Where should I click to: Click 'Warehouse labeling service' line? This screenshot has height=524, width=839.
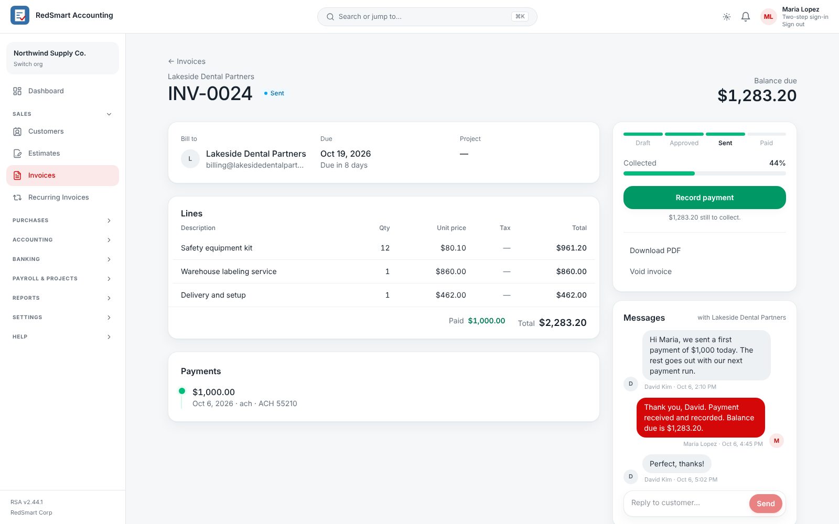click(x=384, y=271)
